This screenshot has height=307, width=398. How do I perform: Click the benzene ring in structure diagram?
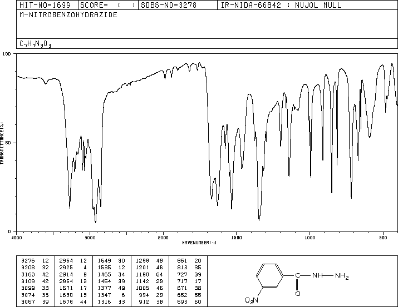(270, 275)
